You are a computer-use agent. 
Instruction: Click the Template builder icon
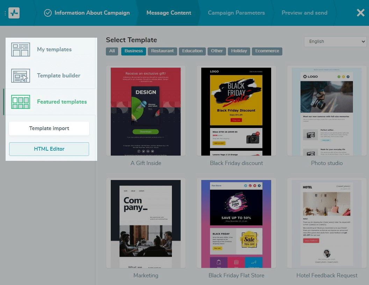coord(21,76)
